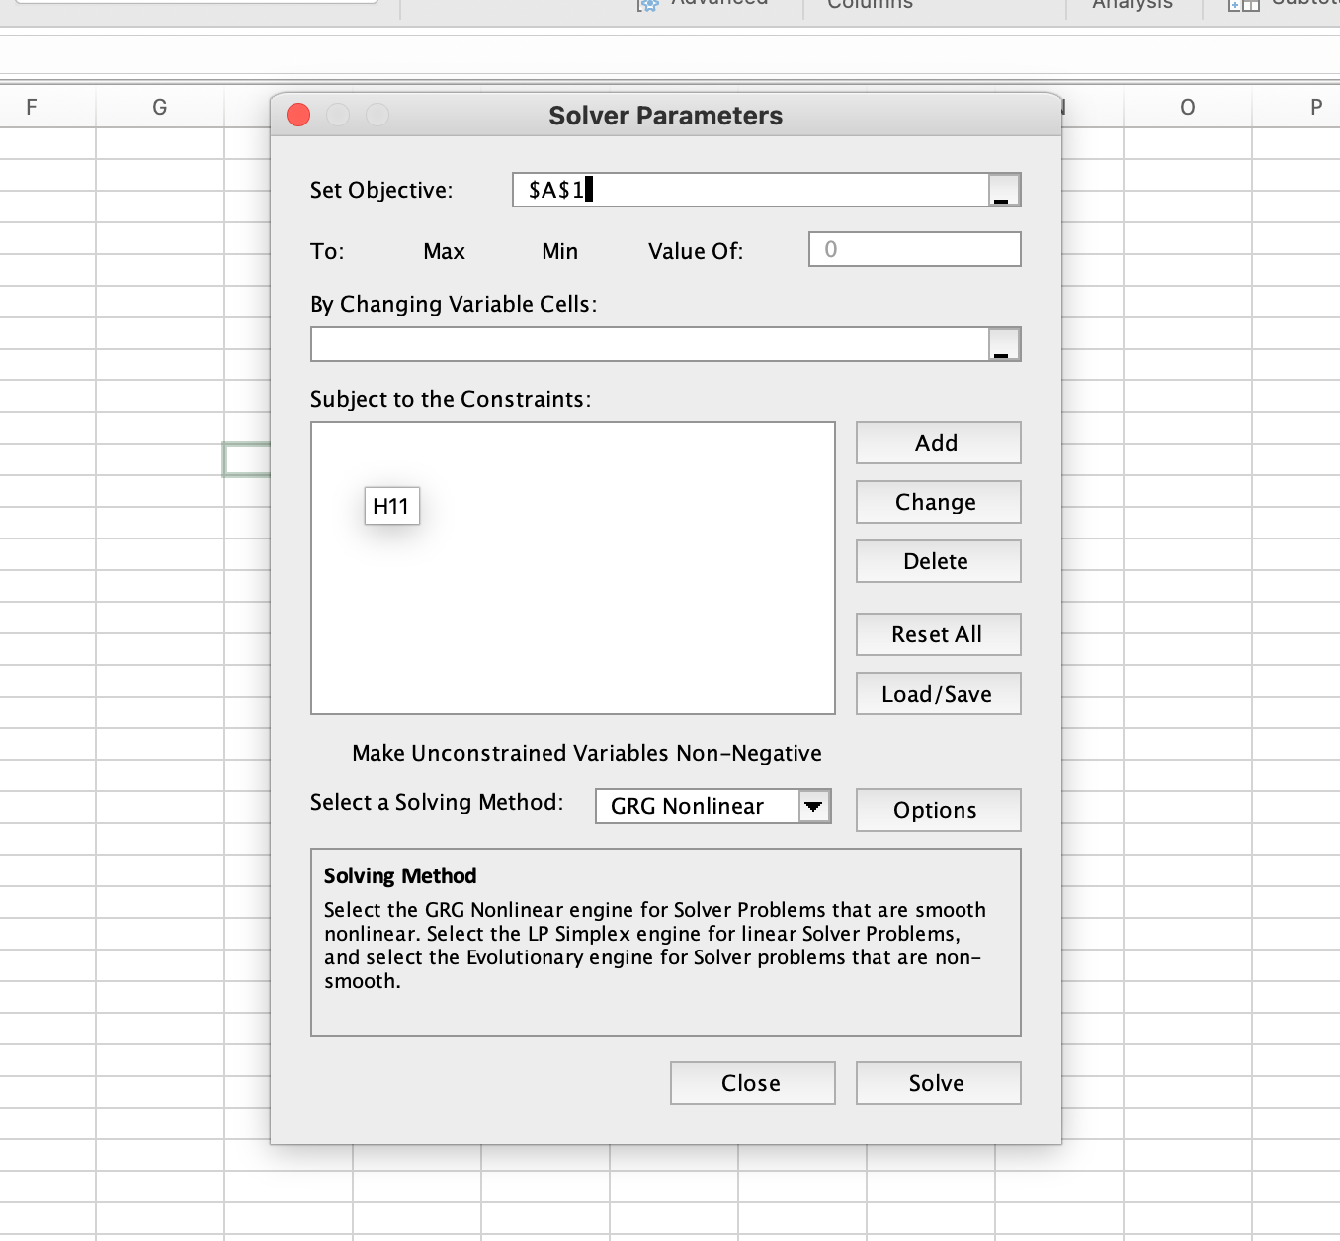Open Solver Options

937,810
